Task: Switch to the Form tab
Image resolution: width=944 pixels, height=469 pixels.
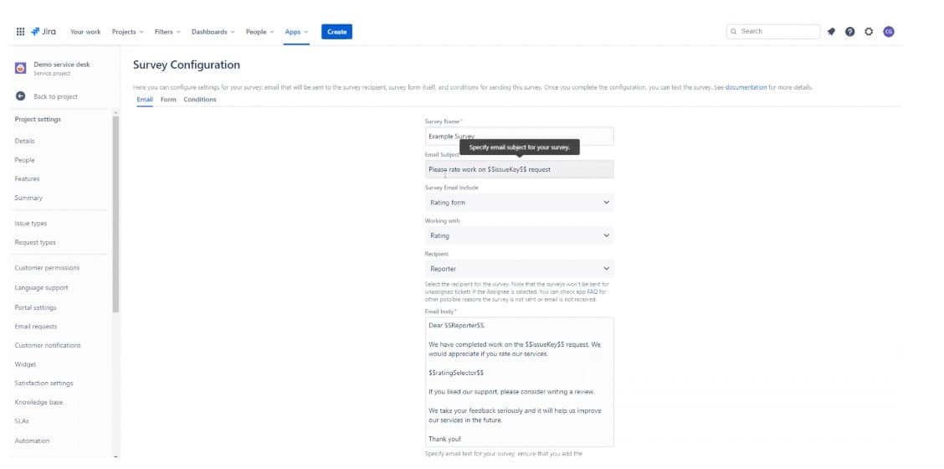Action: 168,100
